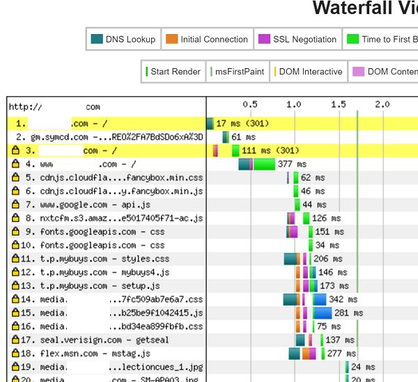
Task: Click the 281 ms timing bar
Action: pos(313,313)
